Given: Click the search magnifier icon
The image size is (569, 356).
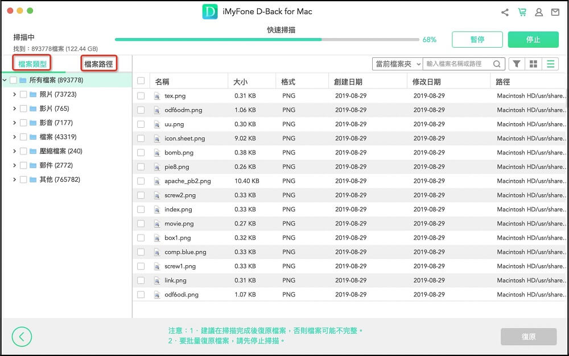Looking at the screenshot, I should 497,64.
